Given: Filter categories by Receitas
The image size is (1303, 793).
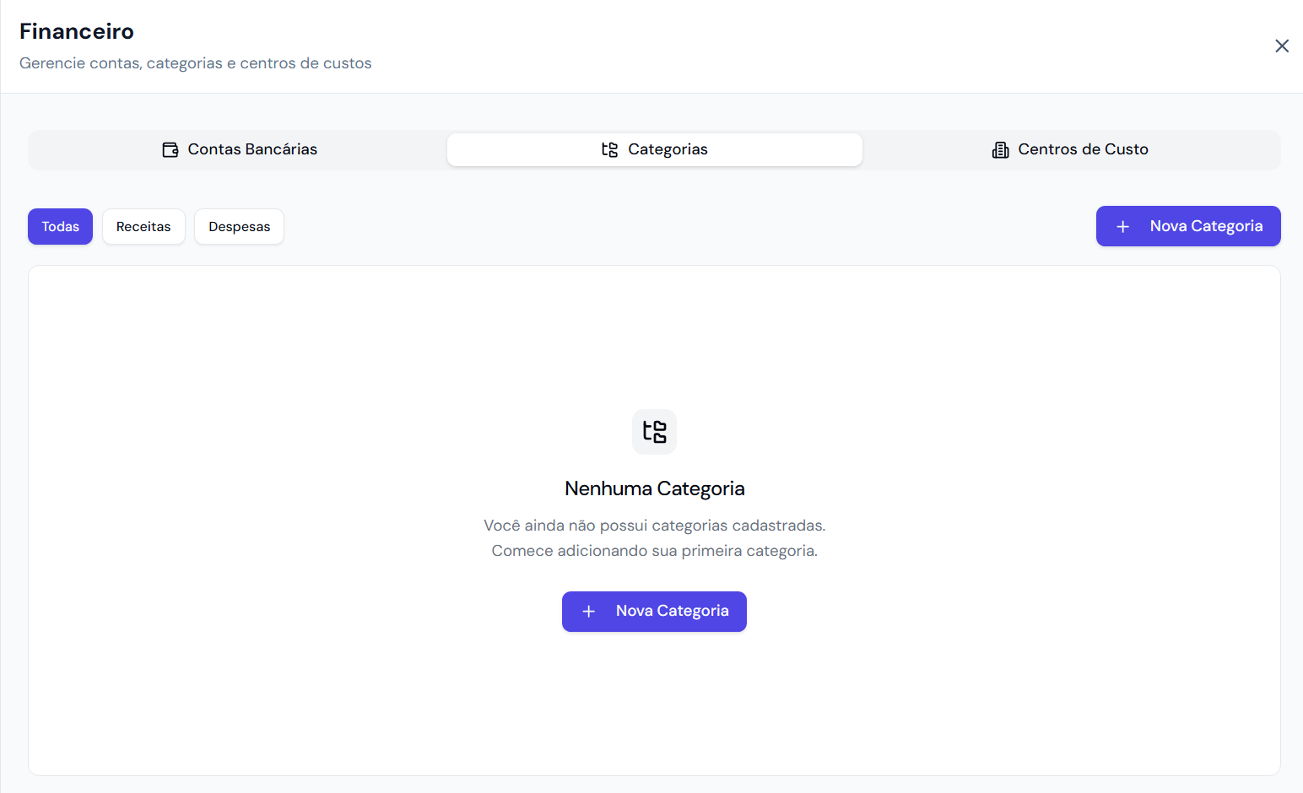Looking at the screenshot, I should [143, 227].
